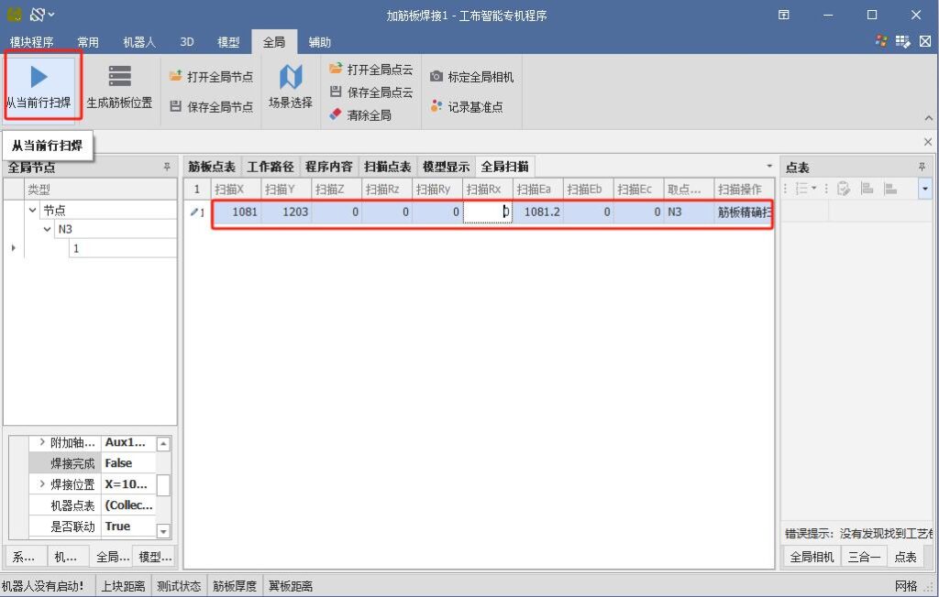
Task: Click 记录基准点 icon
Action: point(436,107)
